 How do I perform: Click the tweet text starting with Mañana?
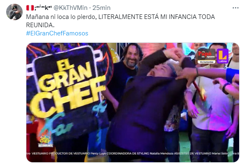tap(120, 21)
